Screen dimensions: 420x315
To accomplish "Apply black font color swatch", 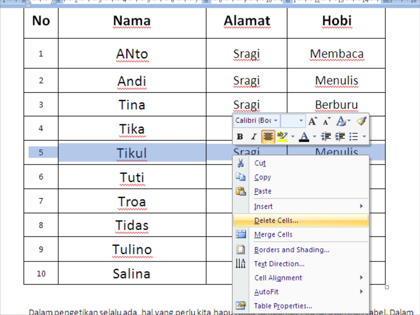I will tap(304, 137).
